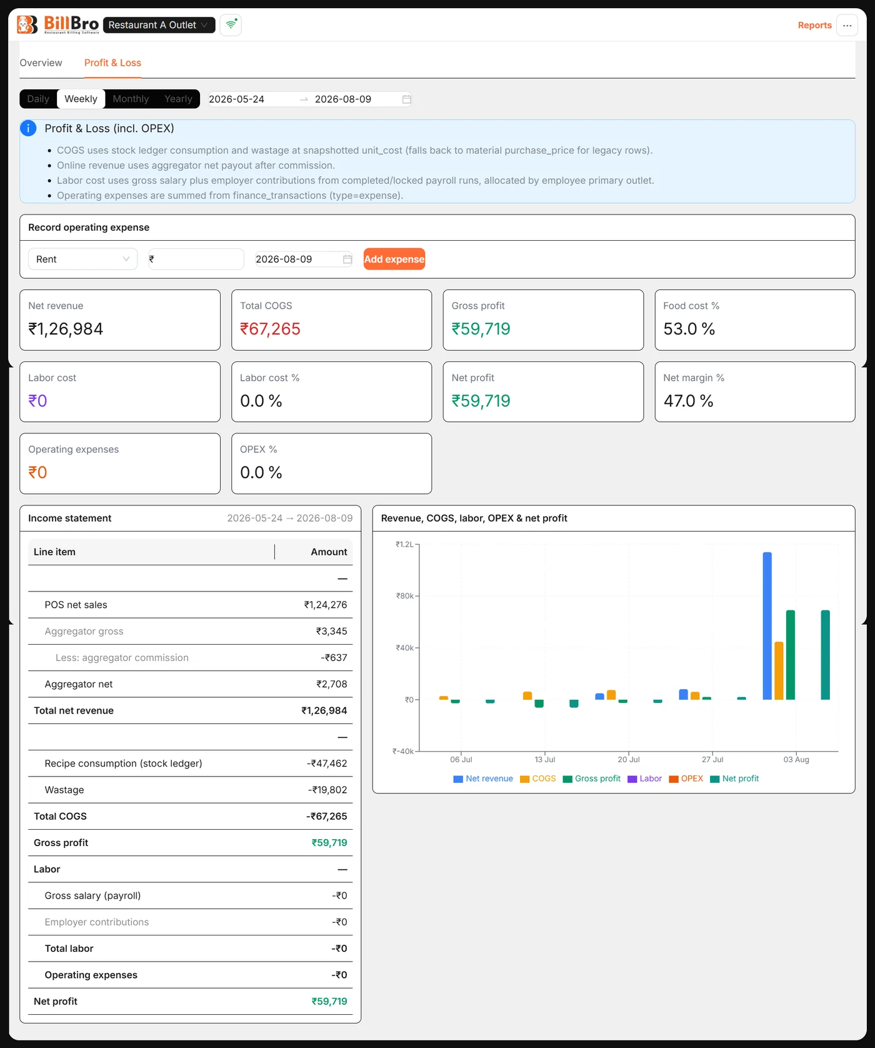875x1048 pixels.
Task: Click the Gross profit ₹59,719 card
Action: point(543,320)
